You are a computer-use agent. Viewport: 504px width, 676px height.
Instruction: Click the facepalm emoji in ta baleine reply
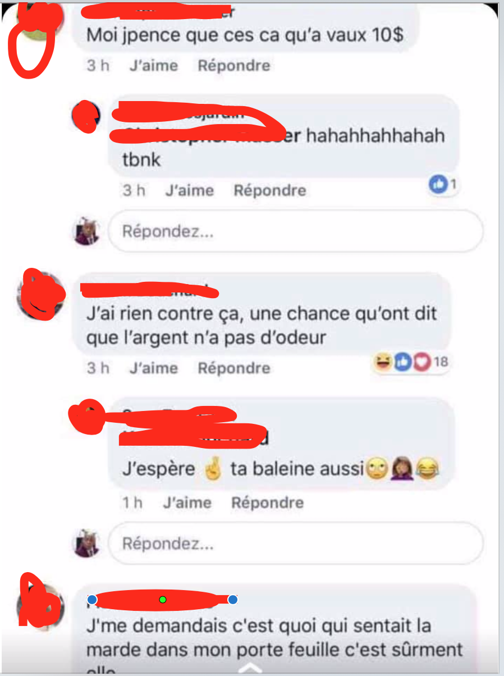tap(405, 468)
